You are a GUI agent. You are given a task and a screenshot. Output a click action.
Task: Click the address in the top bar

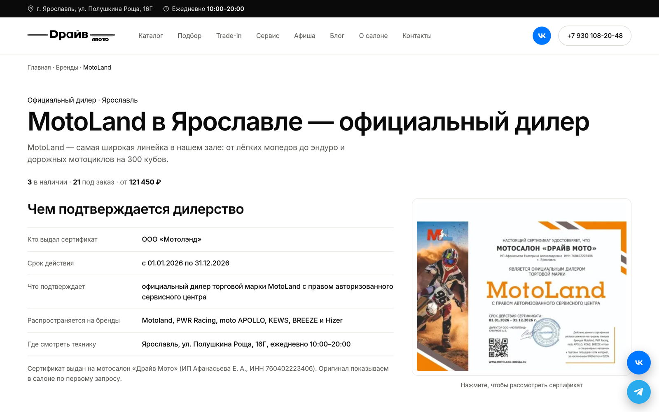point(94,9)
